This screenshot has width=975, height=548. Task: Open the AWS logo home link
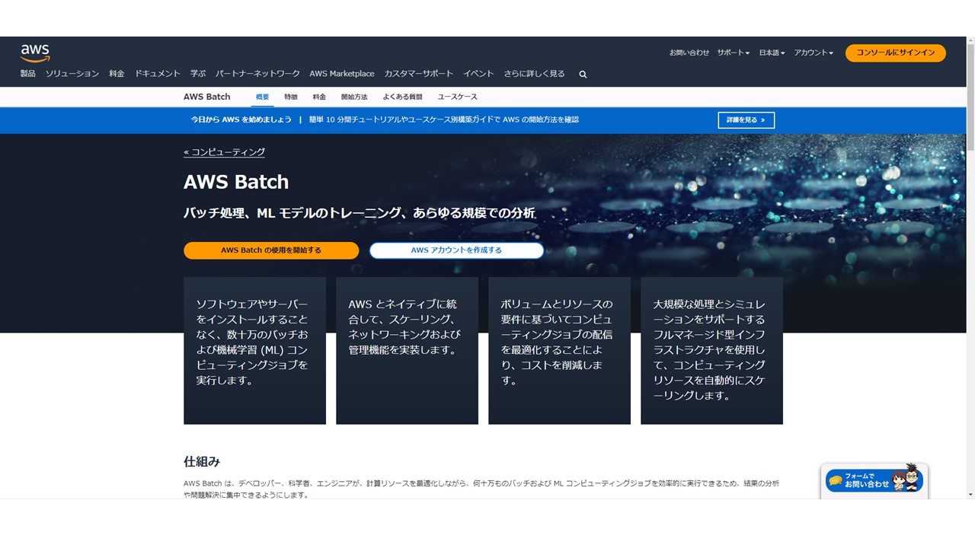[x=35, y=53]
